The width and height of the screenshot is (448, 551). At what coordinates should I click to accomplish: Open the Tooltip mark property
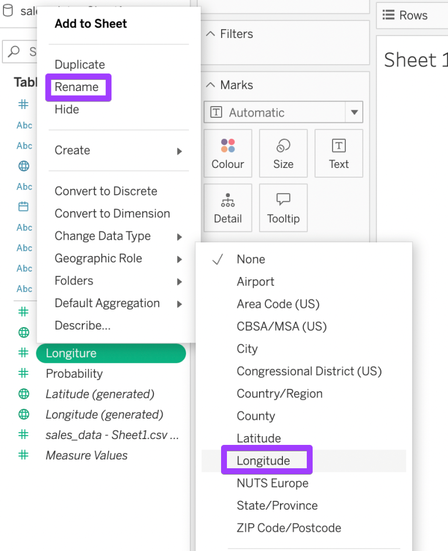coord(283,208)
